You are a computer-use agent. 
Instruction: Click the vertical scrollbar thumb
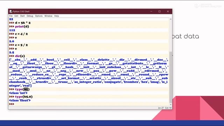(x=170, y=77)
